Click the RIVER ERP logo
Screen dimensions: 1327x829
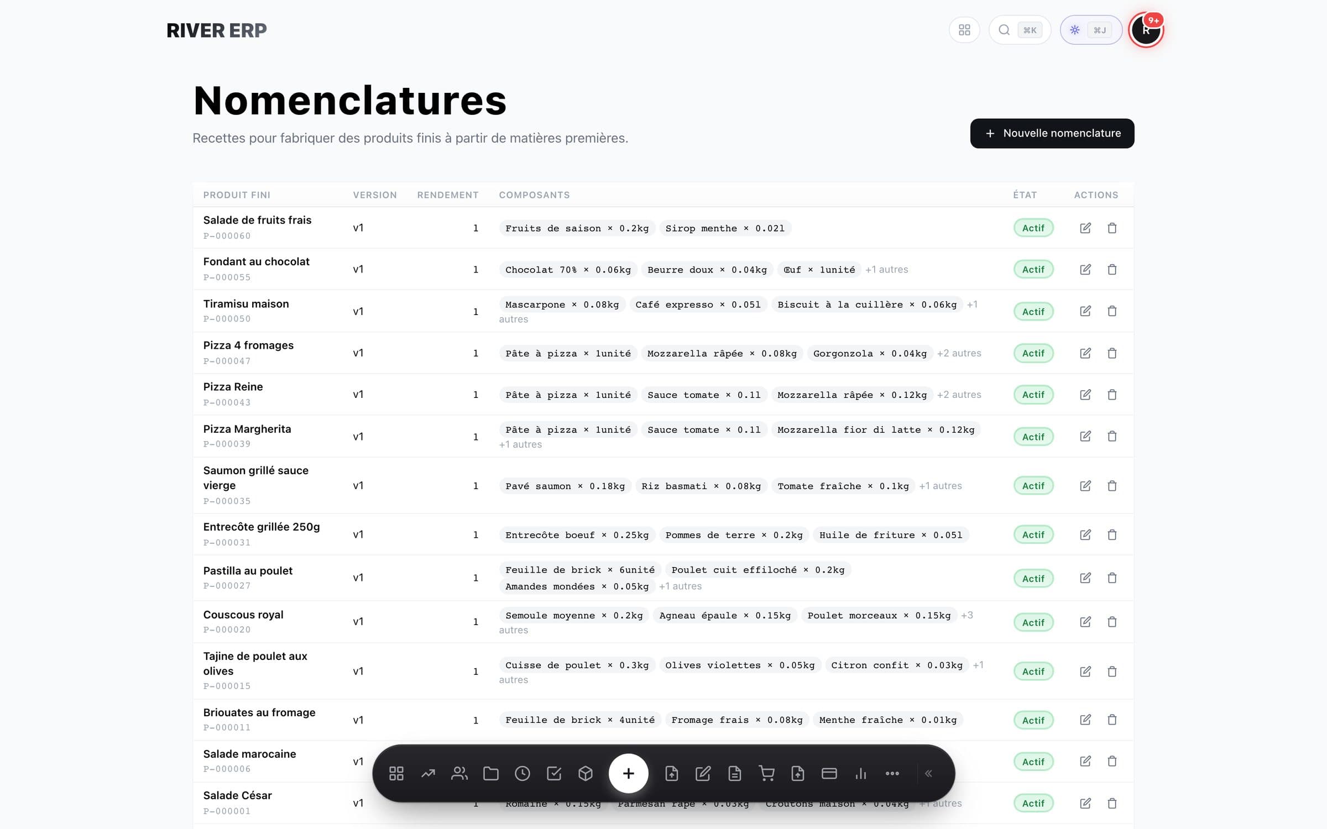pos(217,30)
